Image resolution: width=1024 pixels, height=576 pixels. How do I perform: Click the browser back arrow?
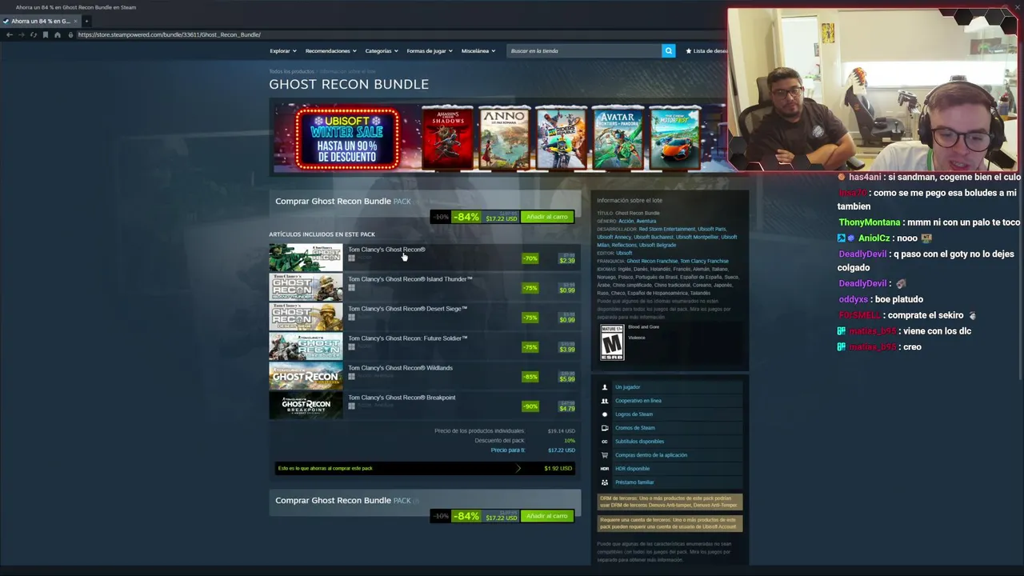(x=9, y=34)
